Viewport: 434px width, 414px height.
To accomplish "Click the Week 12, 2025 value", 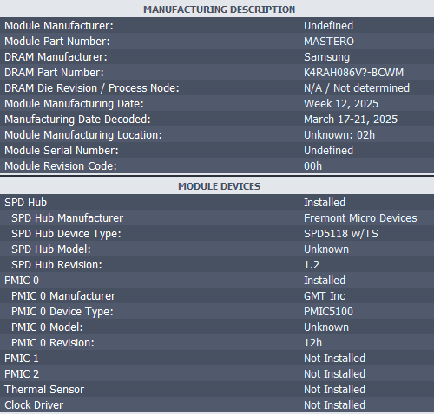I will 341,104.
